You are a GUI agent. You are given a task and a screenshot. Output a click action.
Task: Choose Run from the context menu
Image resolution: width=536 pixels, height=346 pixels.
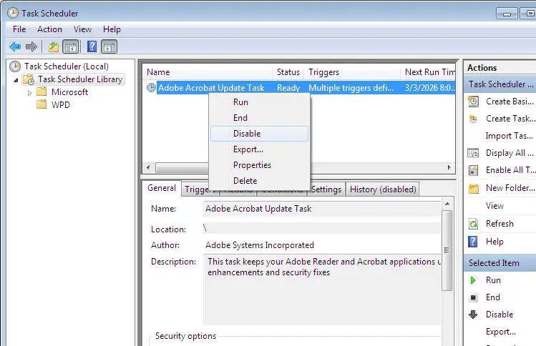(260, 102)
